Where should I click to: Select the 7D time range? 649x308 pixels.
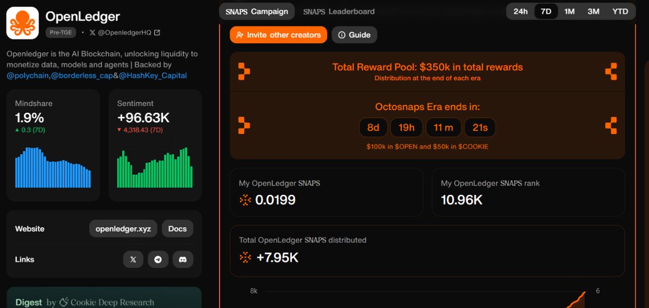(x=546, y=11)
